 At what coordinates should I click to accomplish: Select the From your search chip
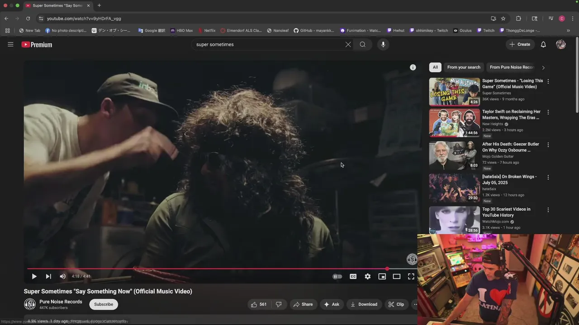click(x=464, y=67)
